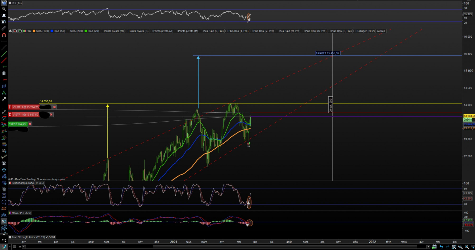Click the pencil drawing icon at the bottom left

4,247
